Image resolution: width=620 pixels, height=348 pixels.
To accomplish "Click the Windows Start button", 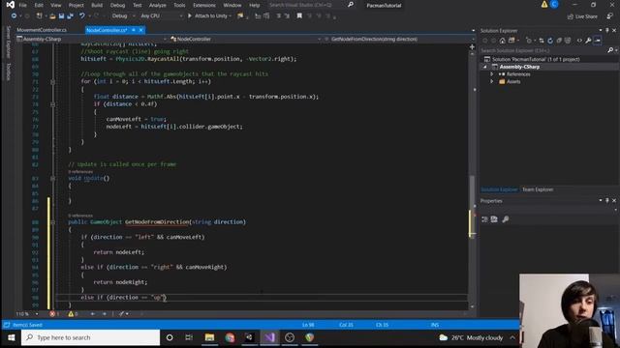I will (x=11, y=337).
